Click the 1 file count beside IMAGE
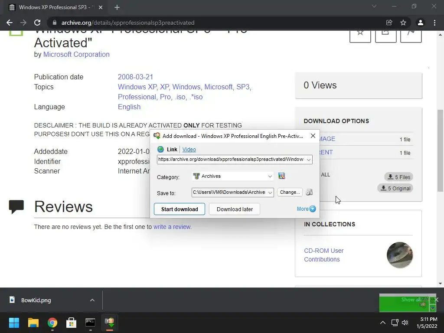 (x=405, y=139)
